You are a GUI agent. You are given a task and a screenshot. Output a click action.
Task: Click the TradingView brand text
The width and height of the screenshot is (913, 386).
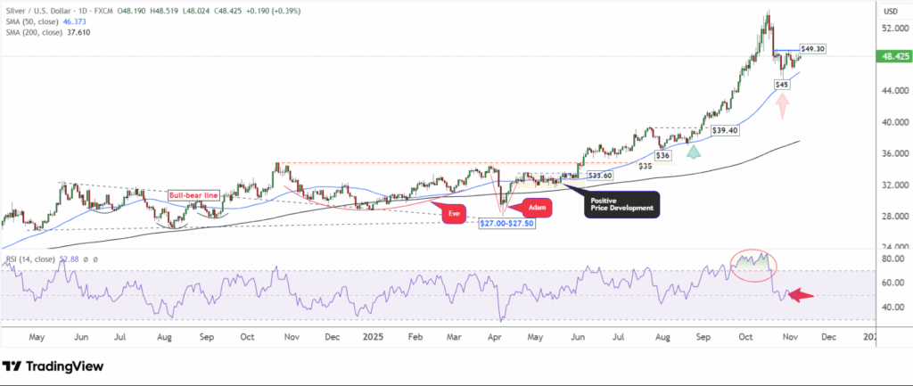coord(64,366)
